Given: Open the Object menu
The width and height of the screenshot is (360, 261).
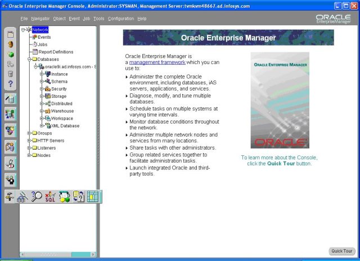Looking at the screenshot, I should pyautogui.click(x=59, y=19).
